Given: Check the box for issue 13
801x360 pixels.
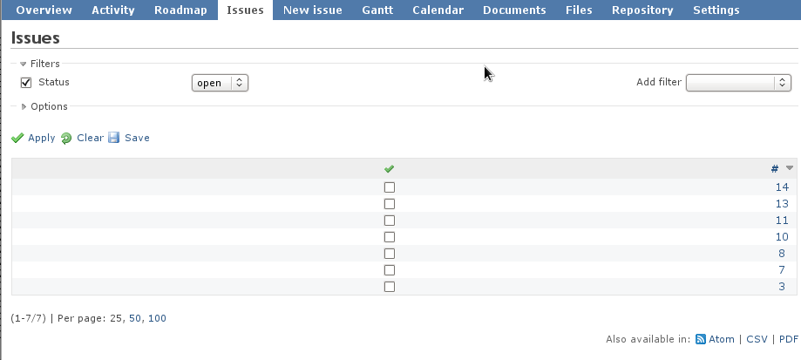Looking at the screenshot, I should [x=390, y=204].
